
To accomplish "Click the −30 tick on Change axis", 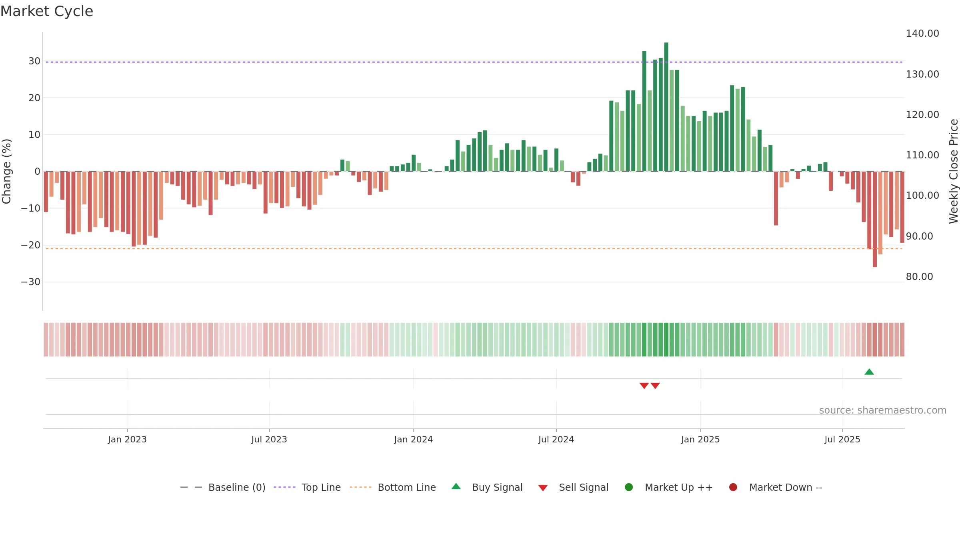I will click(31, 282).
